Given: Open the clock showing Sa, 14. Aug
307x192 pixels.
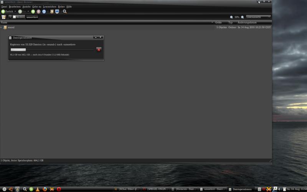Looking at the screenshot, I should 297,189.
